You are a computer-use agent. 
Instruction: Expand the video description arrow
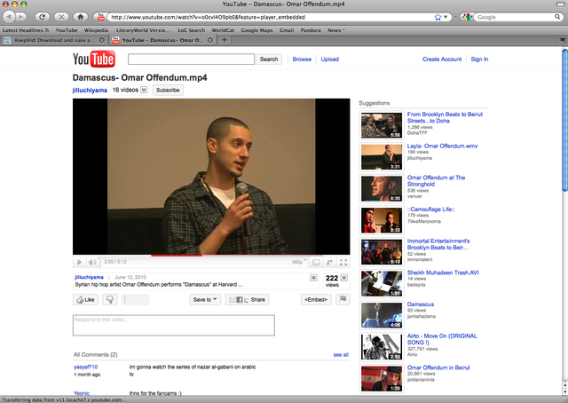click(313, 278)
